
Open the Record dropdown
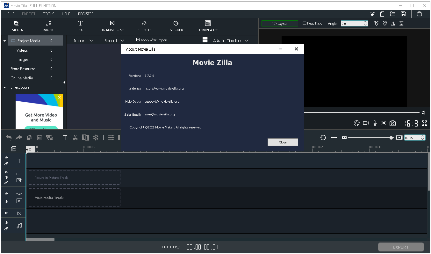tap(114, 40)
